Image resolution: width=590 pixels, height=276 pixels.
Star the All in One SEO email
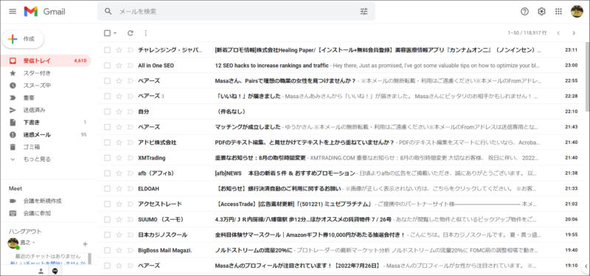pyautogui.click(x=119, y=66)
